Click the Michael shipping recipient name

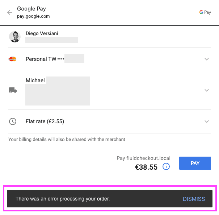pyautogui.click(x=35, y=80)
